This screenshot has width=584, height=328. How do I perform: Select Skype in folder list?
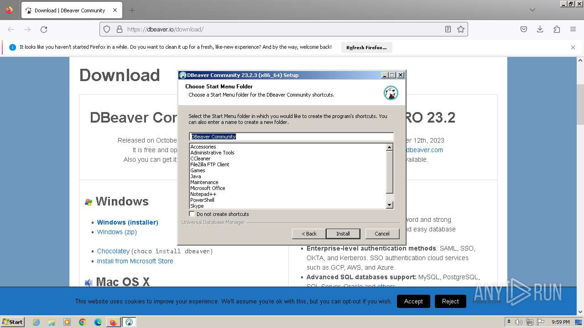pyautogui.click(x=197, y=206)
